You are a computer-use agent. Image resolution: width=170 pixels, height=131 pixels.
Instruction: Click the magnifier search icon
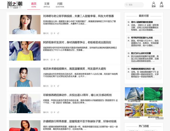coord(127,5)
